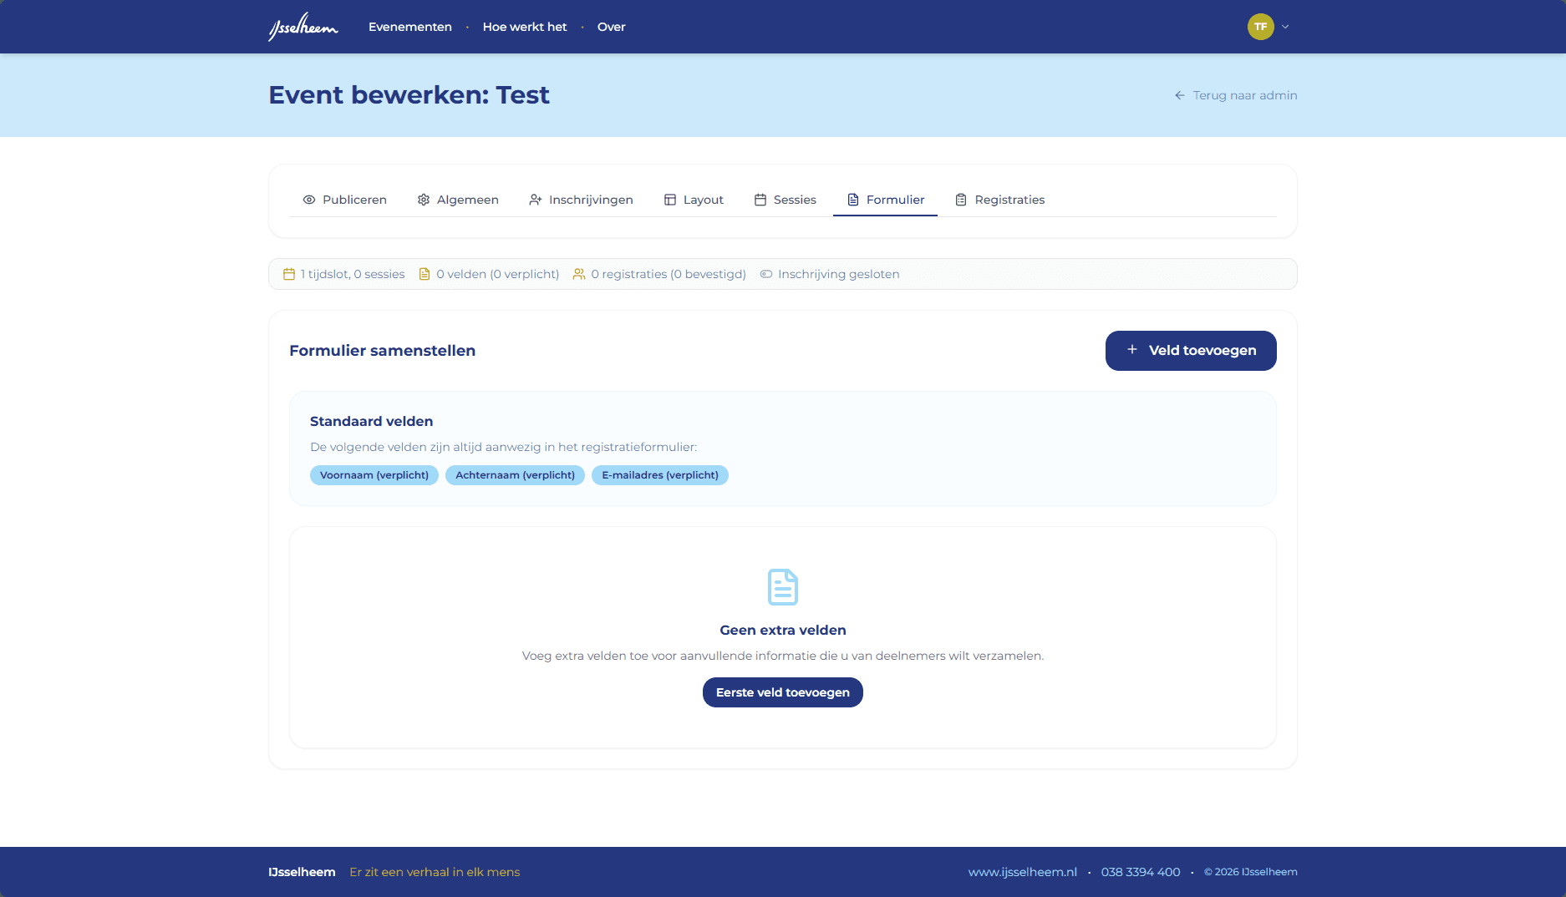Click the E-mailadres (verplicht) badge
Image resolution: width=1566 pixels, height=897 pixels.
point(660,475)
